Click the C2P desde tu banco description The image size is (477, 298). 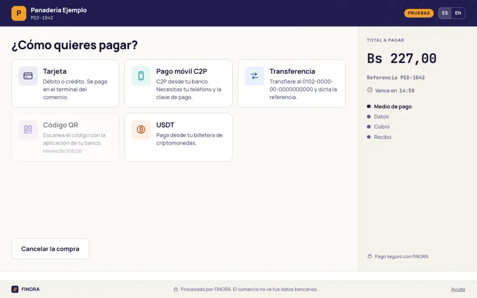(189, 89)
